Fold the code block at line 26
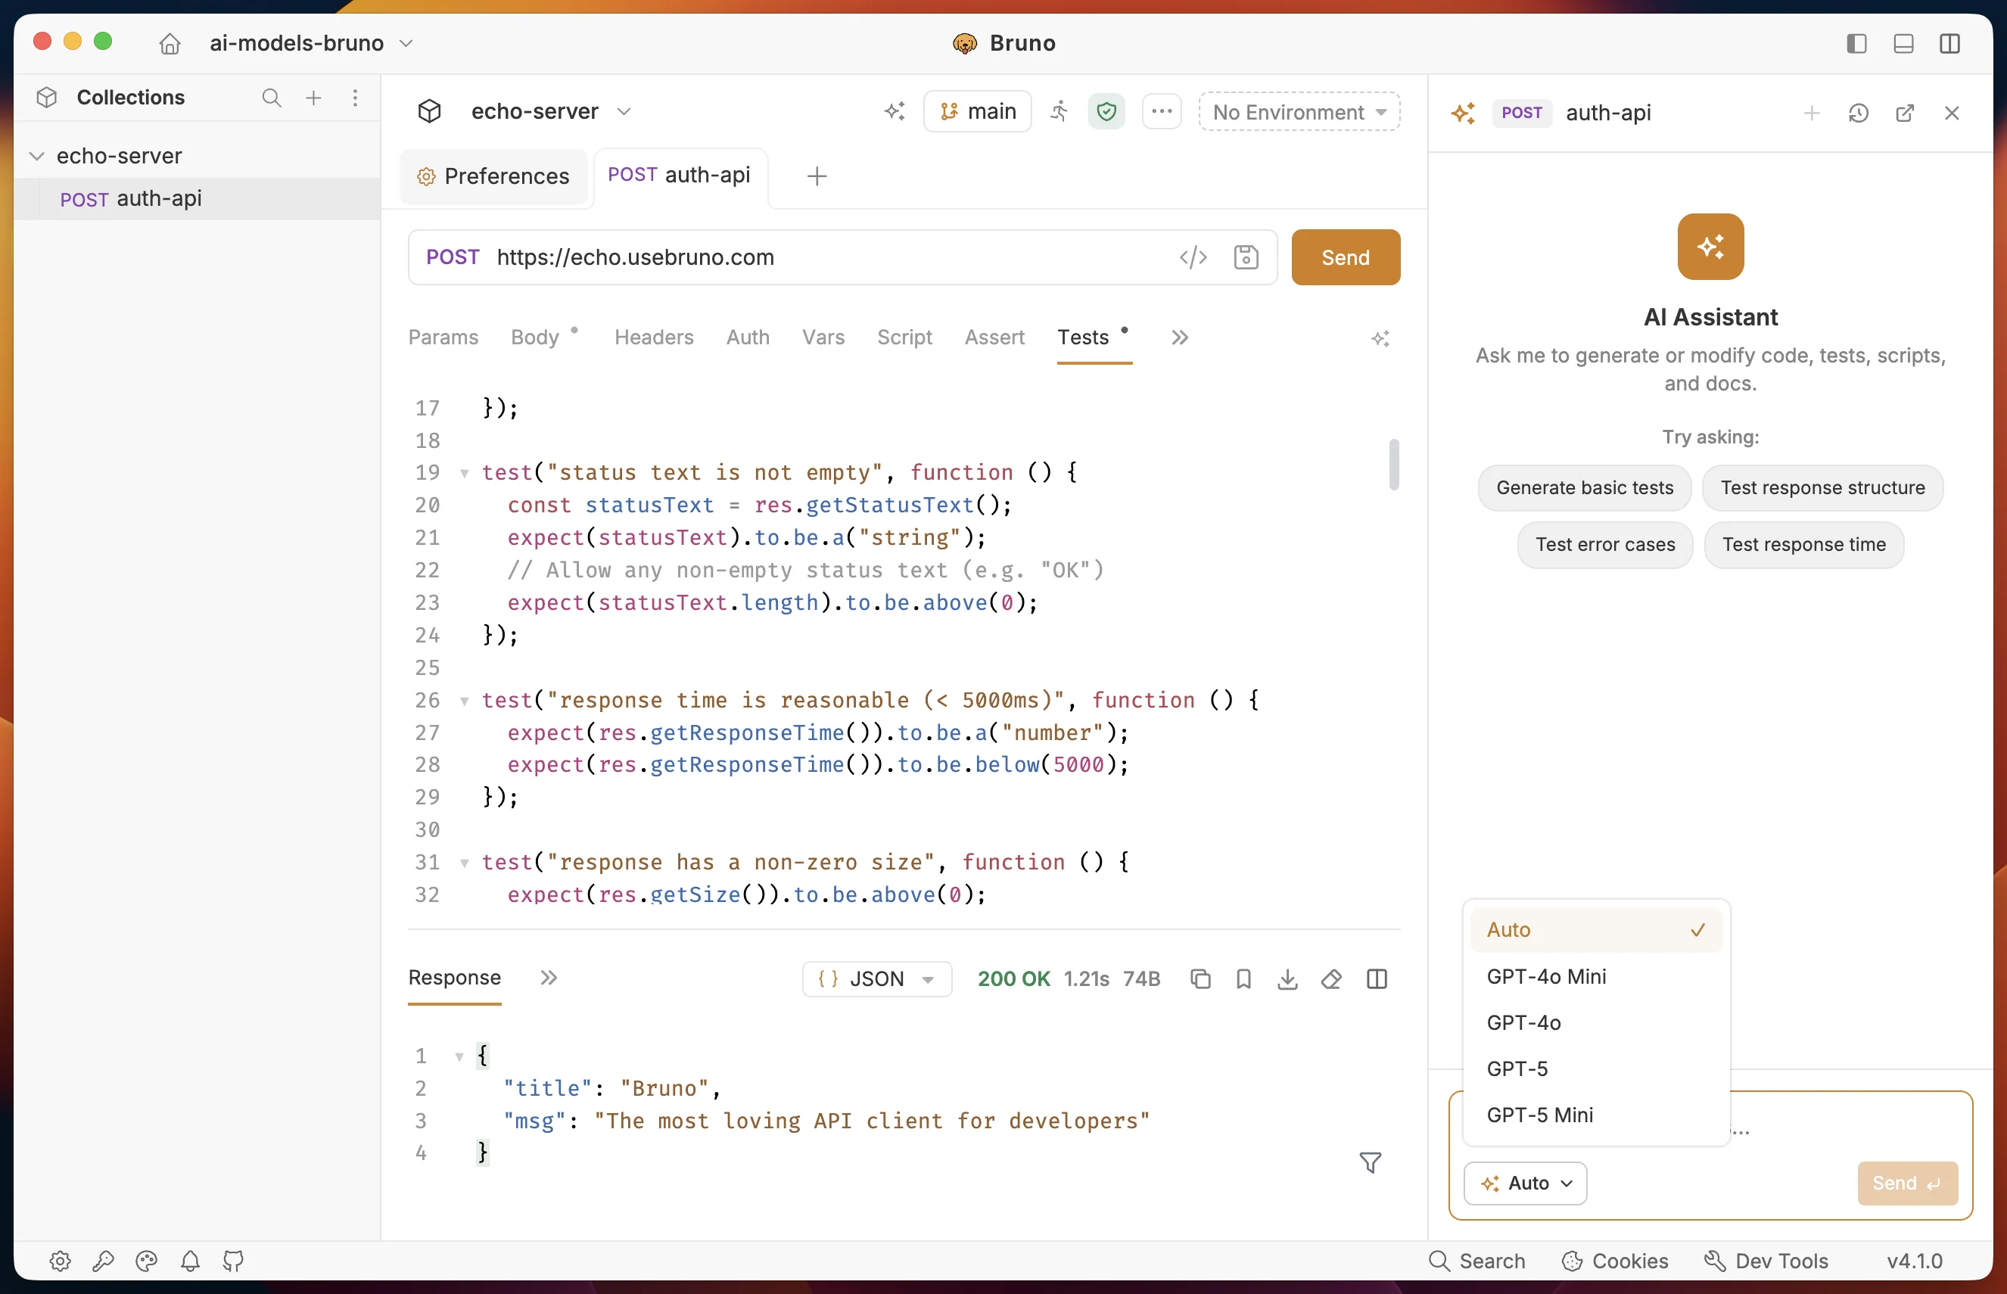This screenshot has width=2007, height=1294. click(464, 701)
